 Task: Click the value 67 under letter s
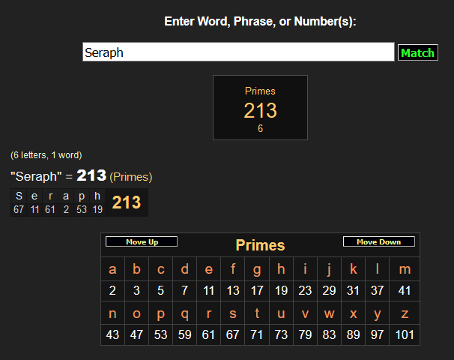click(233, 334)
